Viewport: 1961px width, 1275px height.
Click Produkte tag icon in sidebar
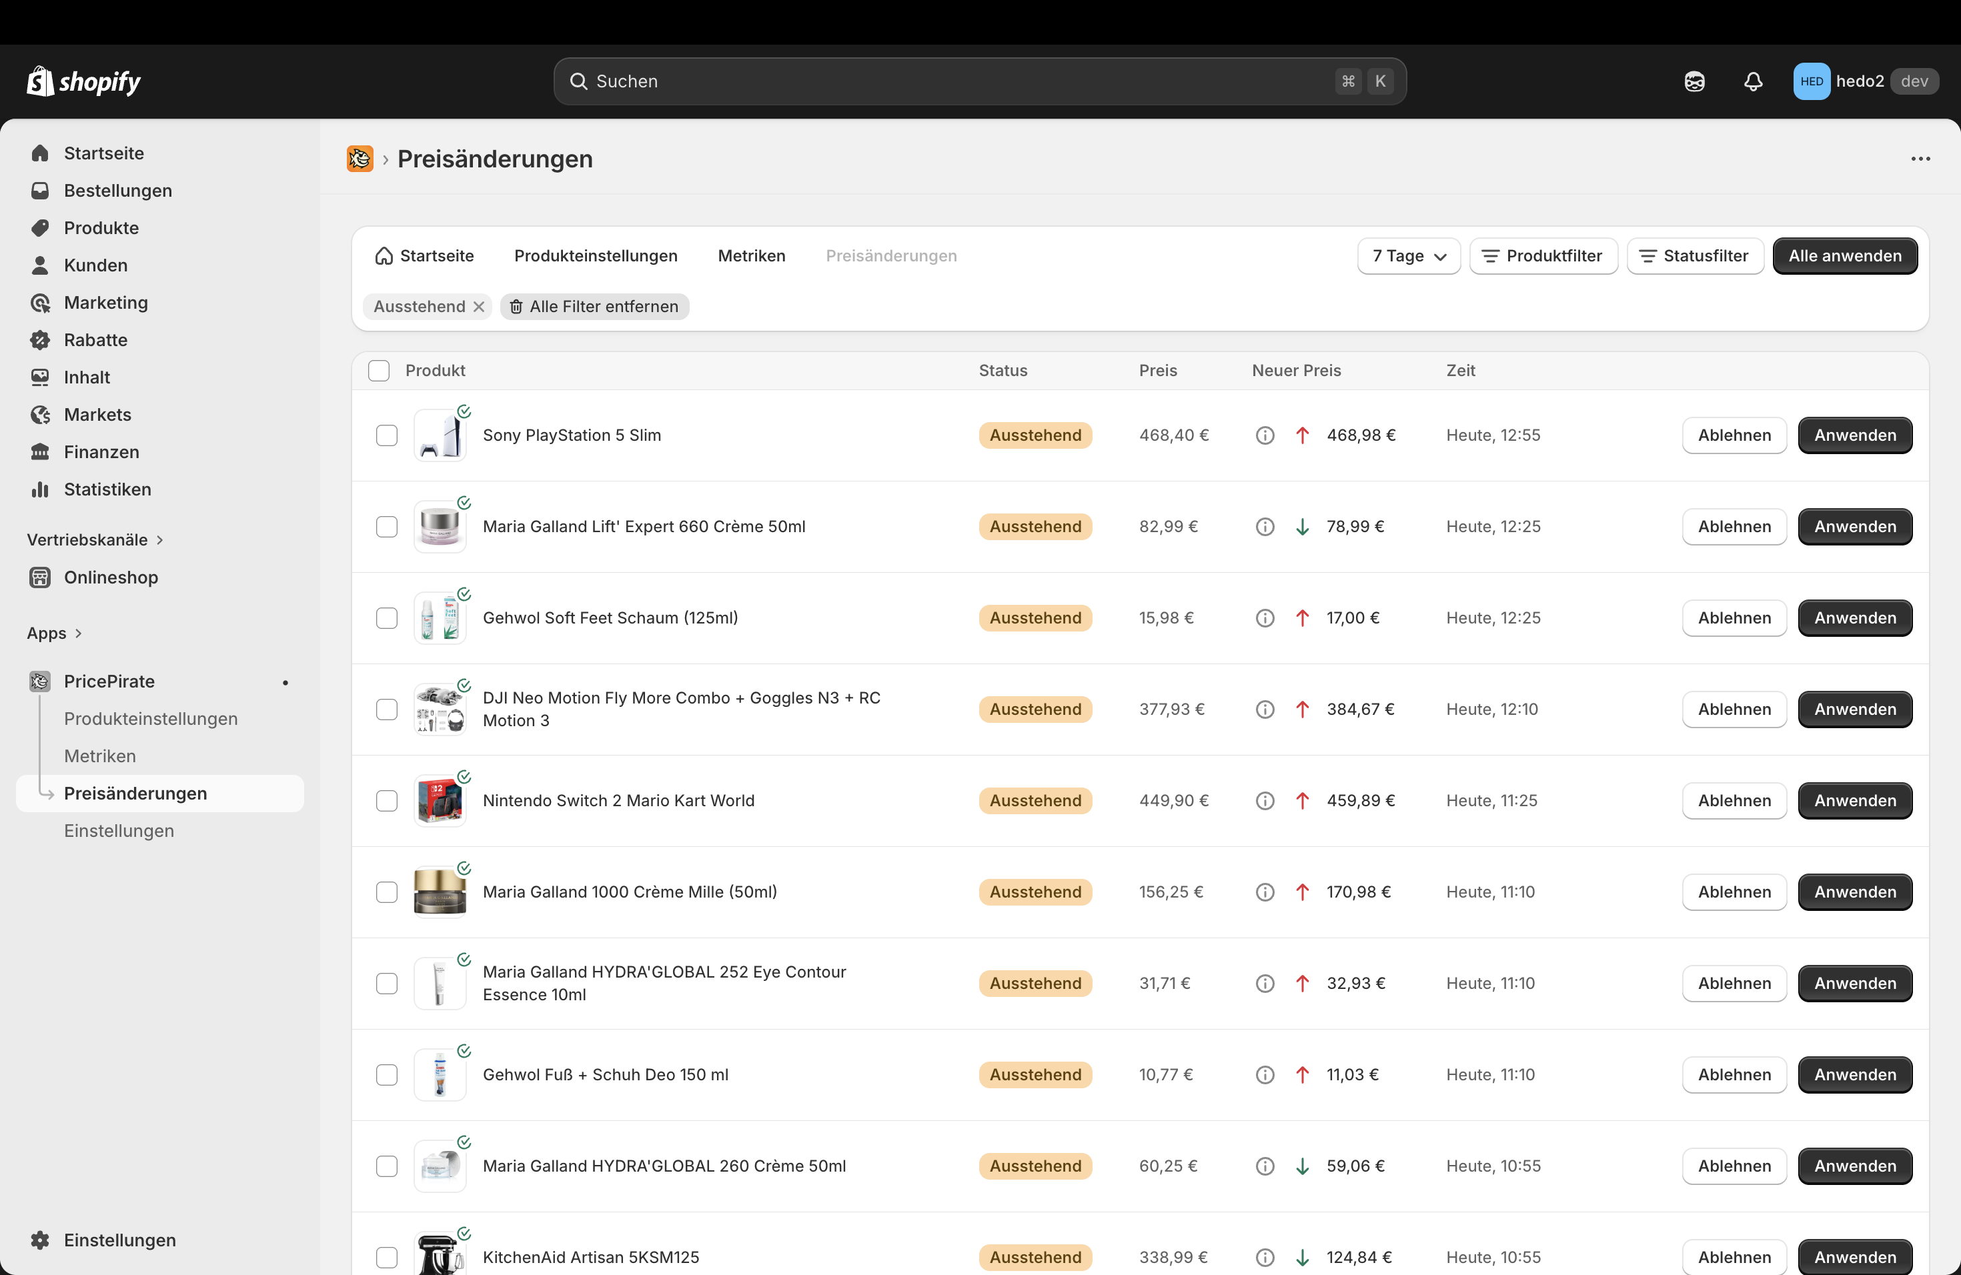coord(39,227)
